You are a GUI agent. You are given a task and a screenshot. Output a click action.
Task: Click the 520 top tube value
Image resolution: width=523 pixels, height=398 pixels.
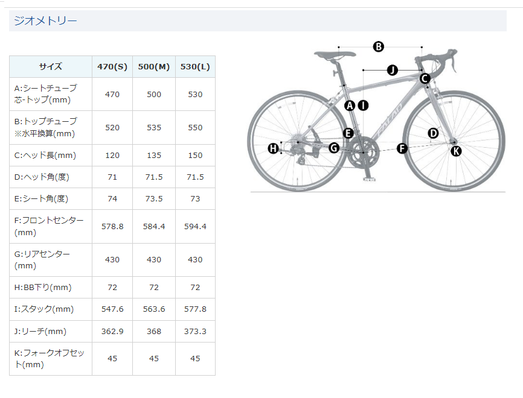pyautogui.click(x=112, y=128)
